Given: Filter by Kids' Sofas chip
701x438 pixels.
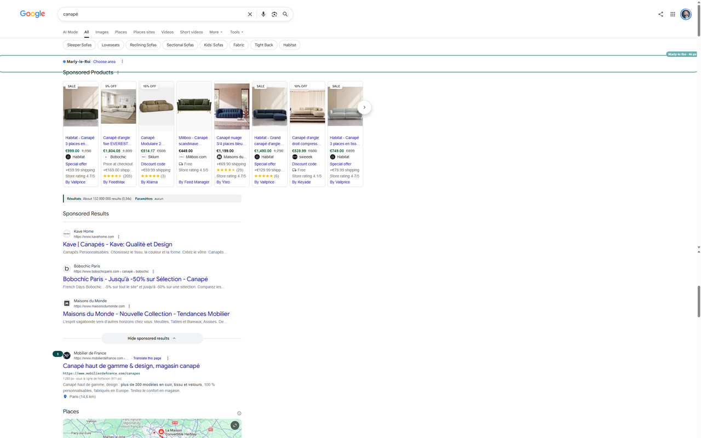Looking at the screenshot, I should 214,45.
